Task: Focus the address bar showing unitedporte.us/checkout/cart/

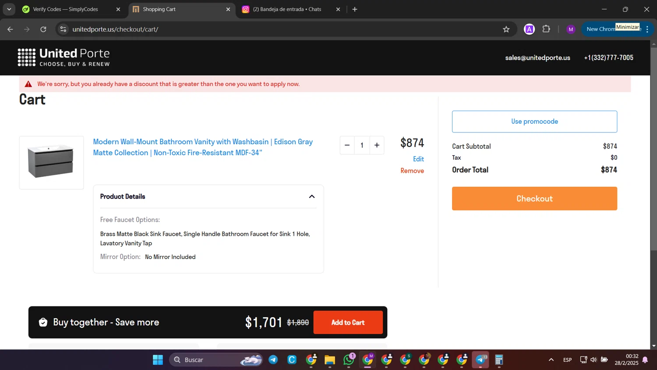Action: point(280,29)
